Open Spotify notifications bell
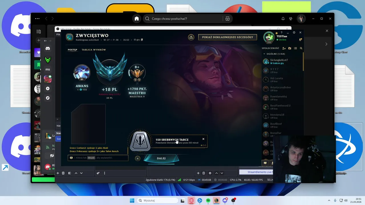Image resolution: width=365 pixels, height=205 pixels. pos(283,19)
